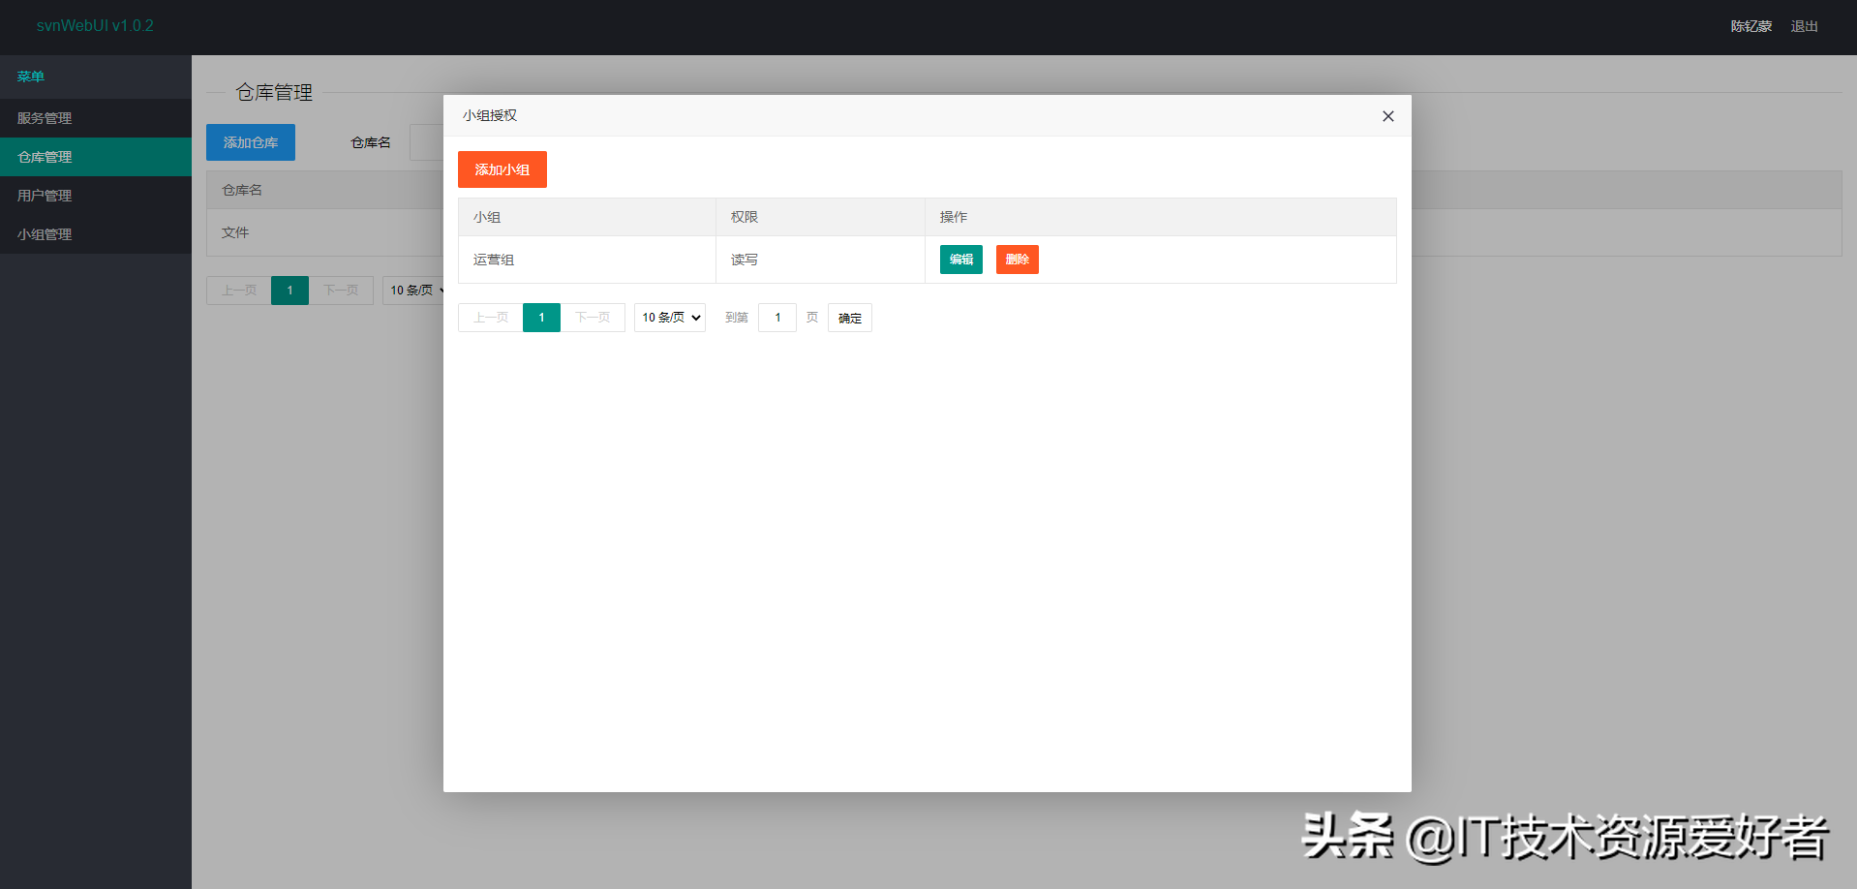This screenshot has height=889, width=1857.
Task: Select the 运营组 cell in the table
Action: (x=494, y=260)
